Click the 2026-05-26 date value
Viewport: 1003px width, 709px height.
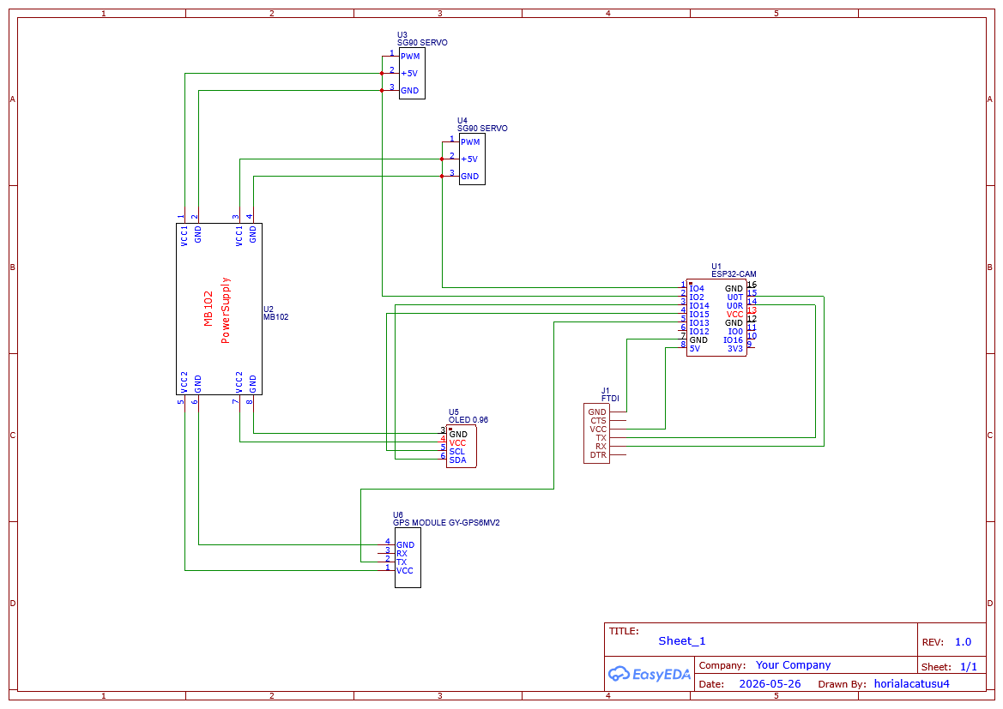point(770,684)
